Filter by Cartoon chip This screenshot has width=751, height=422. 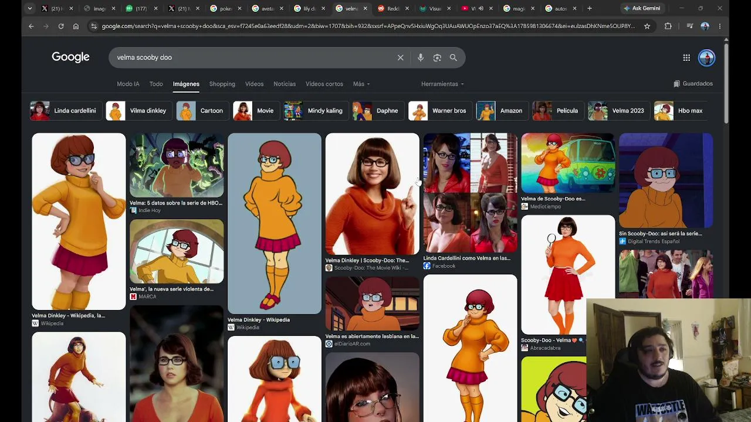(x=202, y=111)
